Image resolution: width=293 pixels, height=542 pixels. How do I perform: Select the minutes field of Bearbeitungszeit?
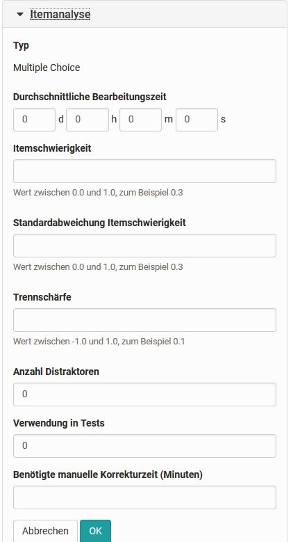pyautogui.click(x=140, y=120)
